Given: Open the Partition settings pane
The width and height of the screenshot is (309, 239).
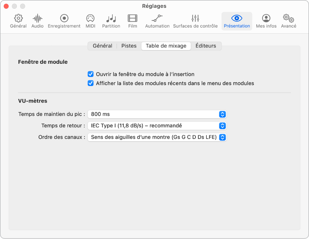Looking at the screenshot, I should (x=111, y=21).
